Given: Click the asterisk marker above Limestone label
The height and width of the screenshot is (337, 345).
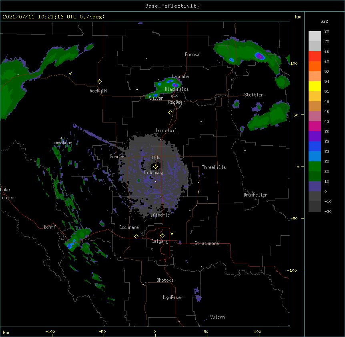Looking at the screenshot, I should point(61,138).
